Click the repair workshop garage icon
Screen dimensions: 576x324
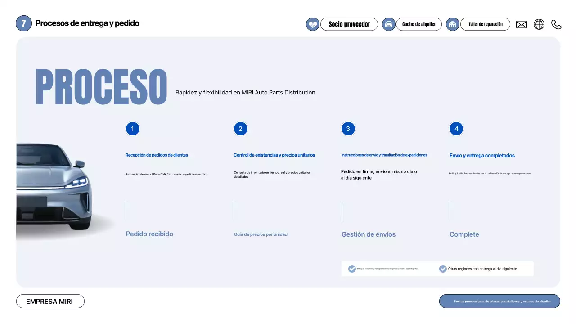coord(453,24)
